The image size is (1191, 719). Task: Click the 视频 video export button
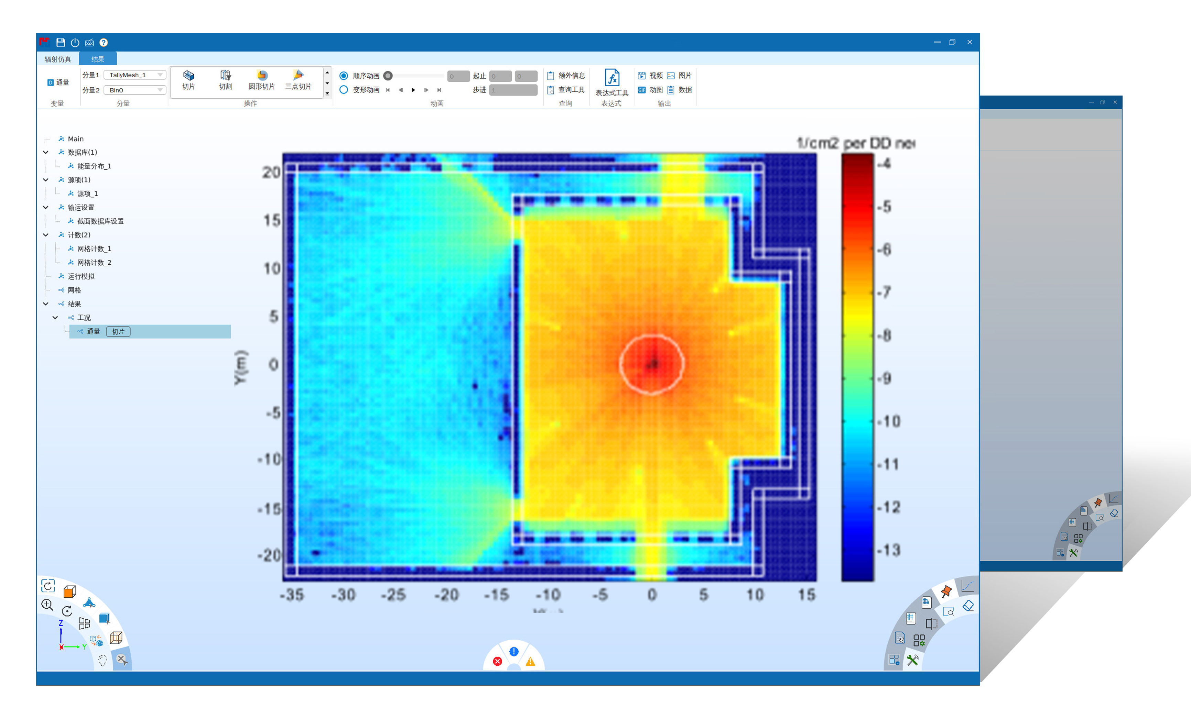(x=650, y=76)
